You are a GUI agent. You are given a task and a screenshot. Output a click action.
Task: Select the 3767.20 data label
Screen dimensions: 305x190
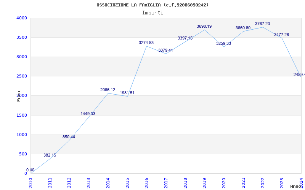click(262, 24)
